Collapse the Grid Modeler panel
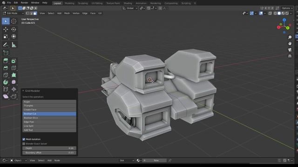 pos(23,91)
